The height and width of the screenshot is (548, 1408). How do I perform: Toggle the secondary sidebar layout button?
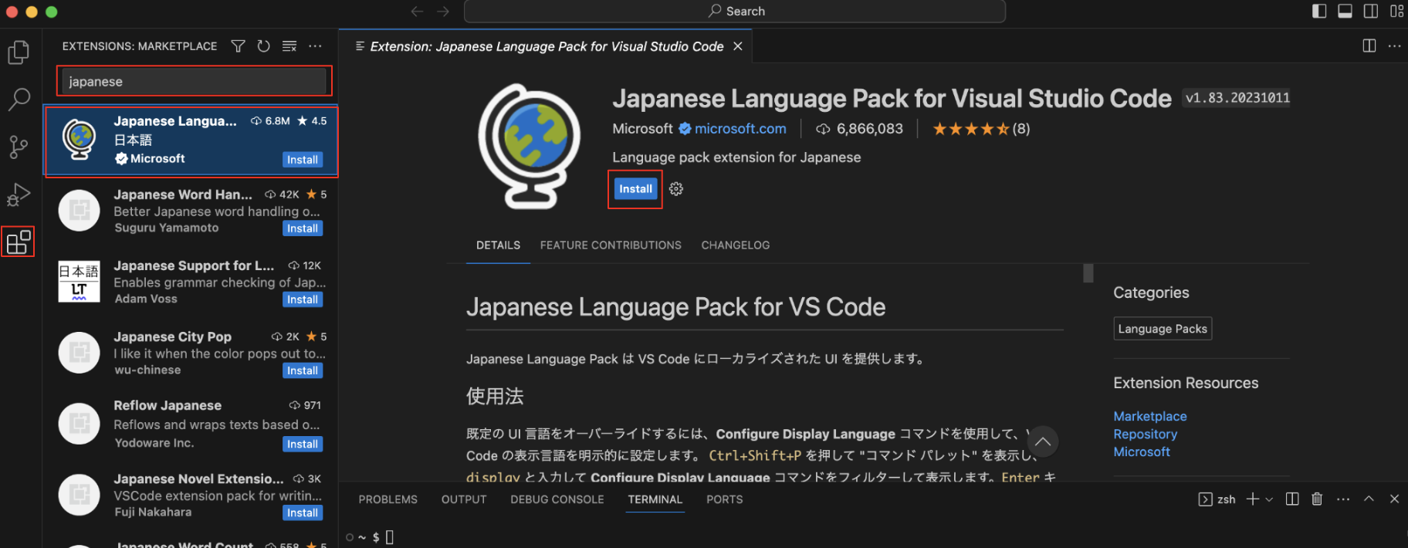(x=1371, y=11)
